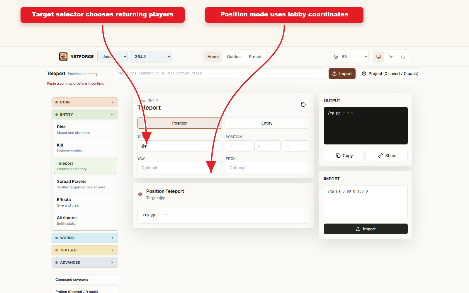
Task: Open the Guides tab
Action: coord(234,57)
